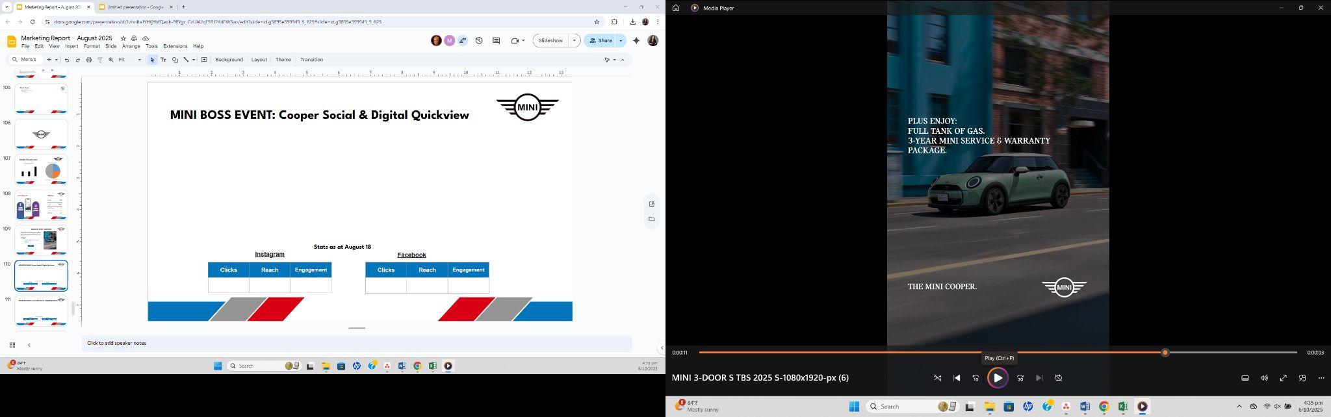Click the Theme button
Viewport: 1331px width, 417px height.
(x=283, y=60)
